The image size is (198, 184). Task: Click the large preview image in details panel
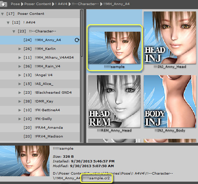25,161
